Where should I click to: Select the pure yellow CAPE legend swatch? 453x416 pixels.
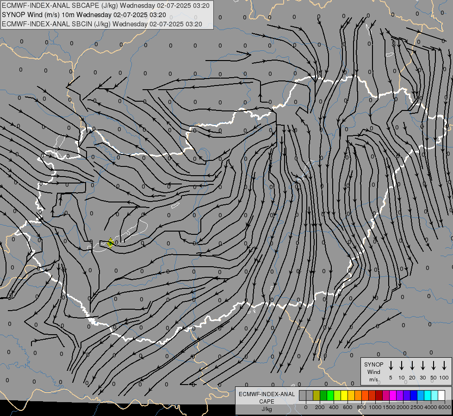(x=344, y=395)
